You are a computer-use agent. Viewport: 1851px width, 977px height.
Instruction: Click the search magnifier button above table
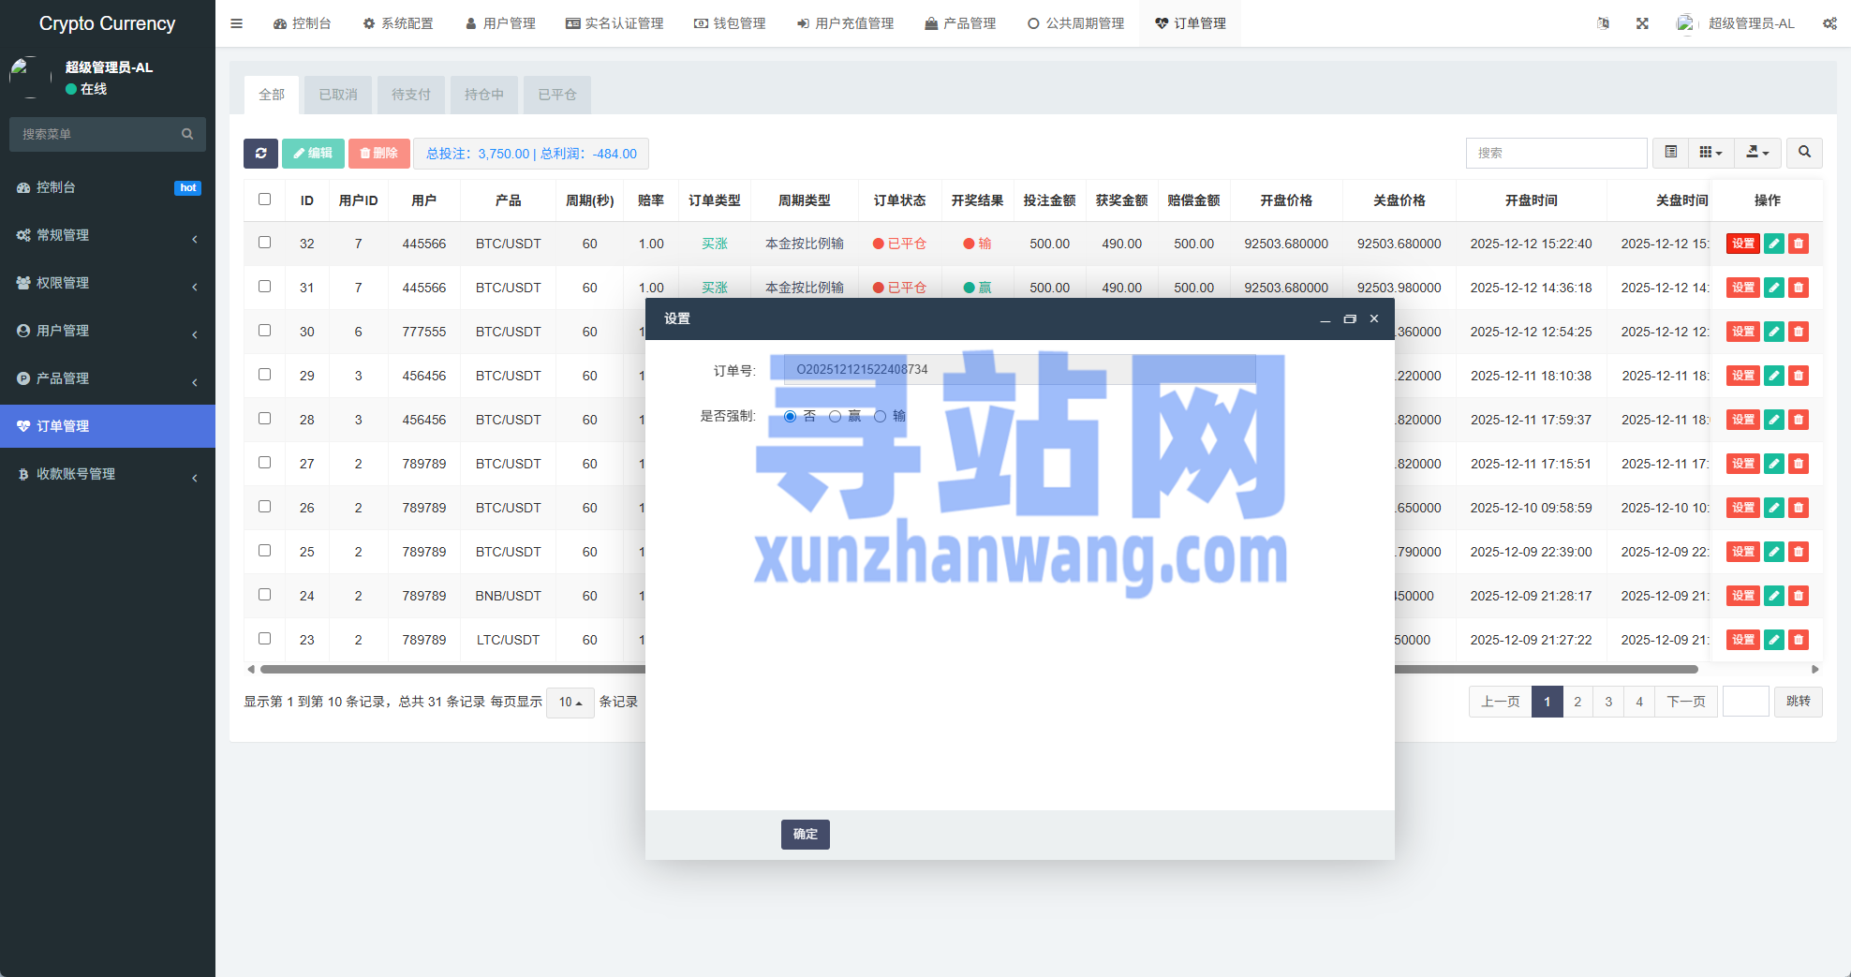tap(1804, 153)
